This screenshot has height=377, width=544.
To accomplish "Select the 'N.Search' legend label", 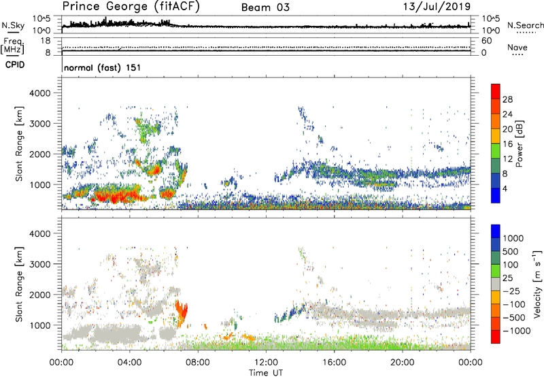I will point(525,25).
